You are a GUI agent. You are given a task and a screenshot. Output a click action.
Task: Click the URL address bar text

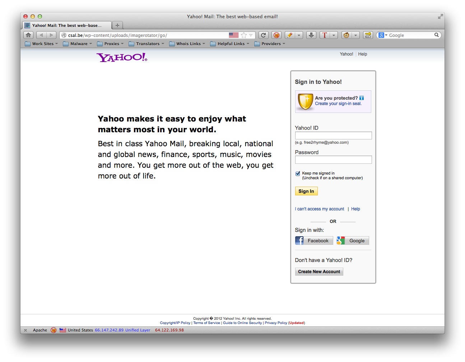(x=117, y=35)
